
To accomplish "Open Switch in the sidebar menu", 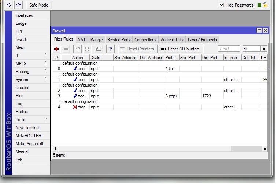I will 31,39.
